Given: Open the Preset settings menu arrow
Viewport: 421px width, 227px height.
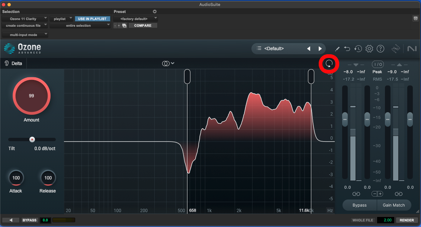Looking at the screenshot, I should click(155, 12).
